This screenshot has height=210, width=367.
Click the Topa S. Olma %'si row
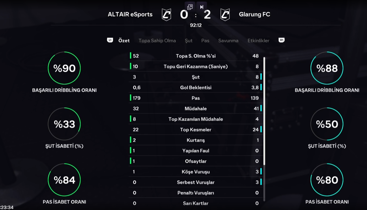pos(195,56)
